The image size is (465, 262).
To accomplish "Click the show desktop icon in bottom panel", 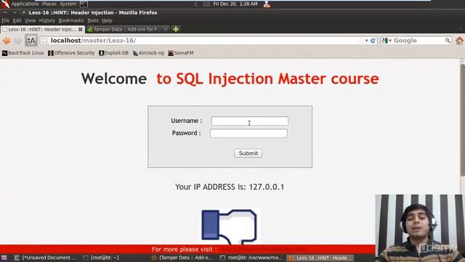I will click(4, 258).
